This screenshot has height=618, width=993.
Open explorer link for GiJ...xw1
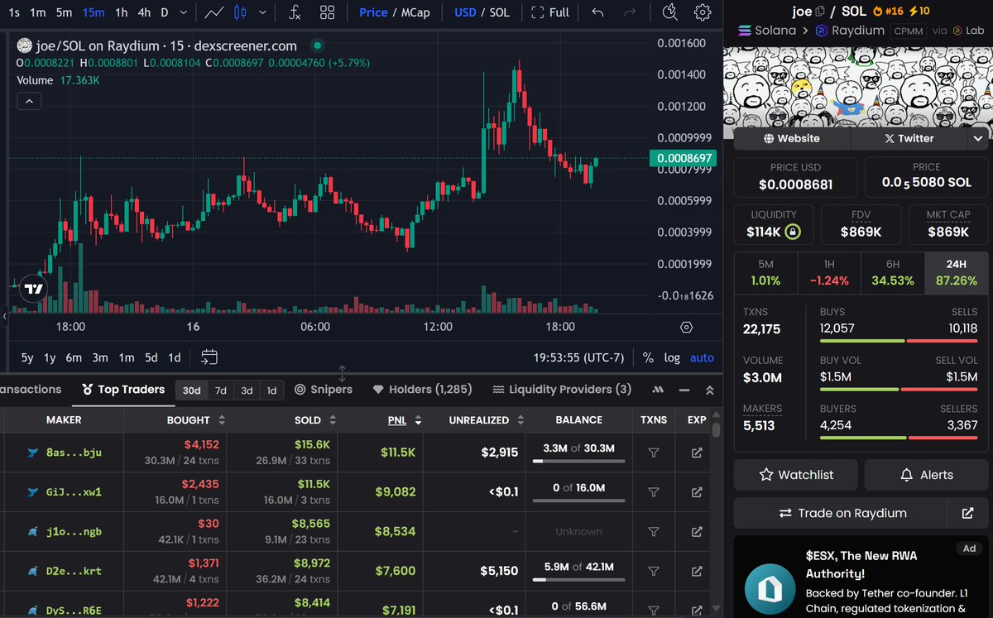[x=697, y=492]
